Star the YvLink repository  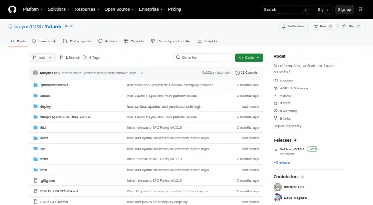pyautogui.click(x=351, y=27)
